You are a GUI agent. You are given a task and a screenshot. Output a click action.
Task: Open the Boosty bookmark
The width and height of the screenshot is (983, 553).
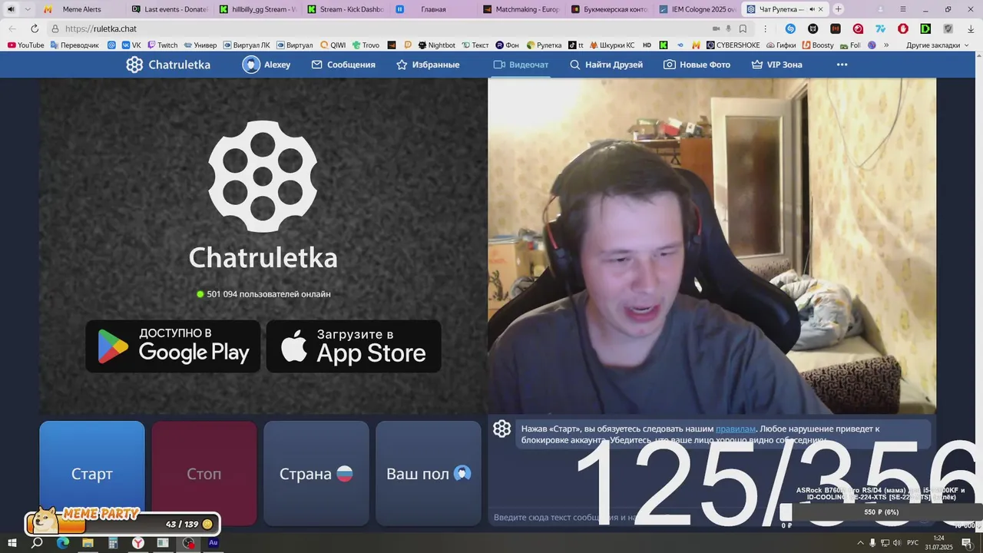coord(817,45)
